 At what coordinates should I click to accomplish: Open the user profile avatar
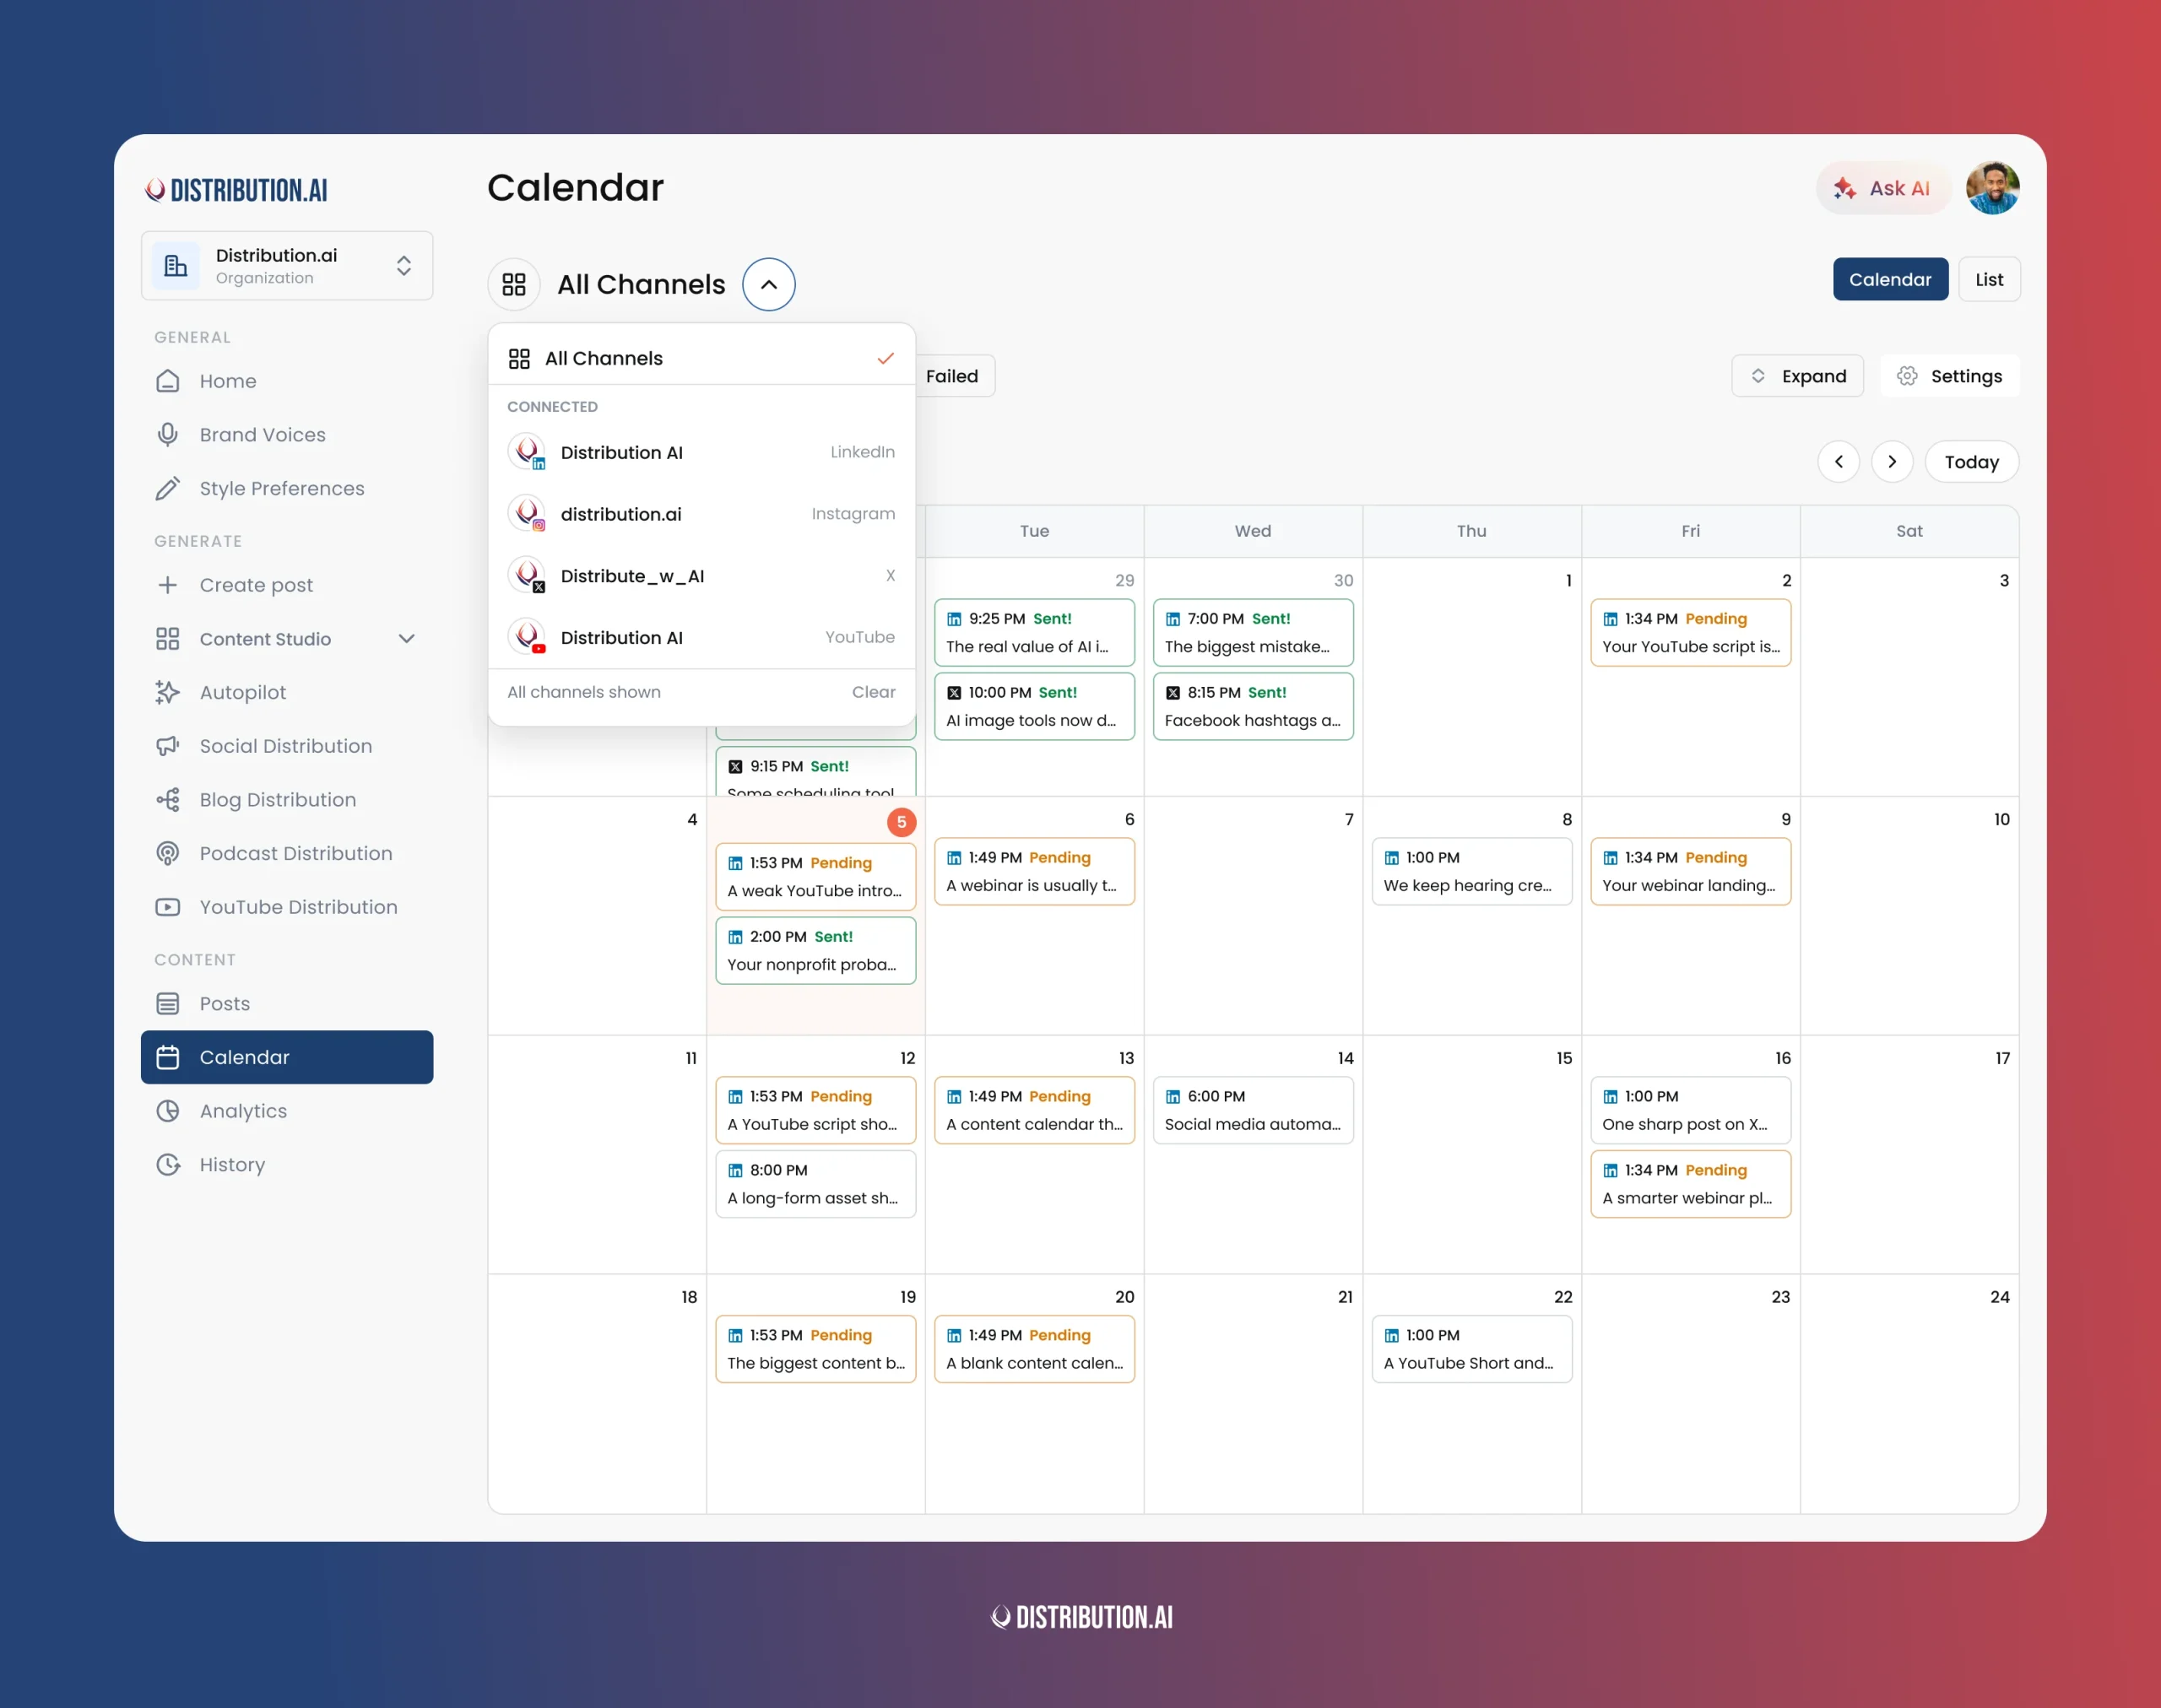tap(1992, 188)
